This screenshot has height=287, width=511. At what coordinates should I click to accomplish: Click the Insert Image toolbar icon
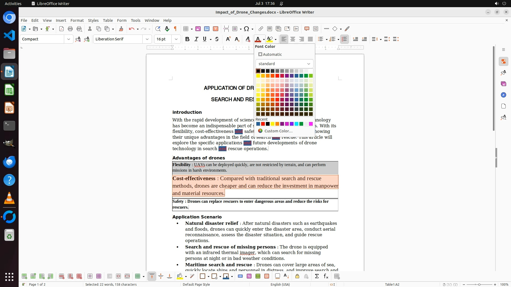point(198,29)
